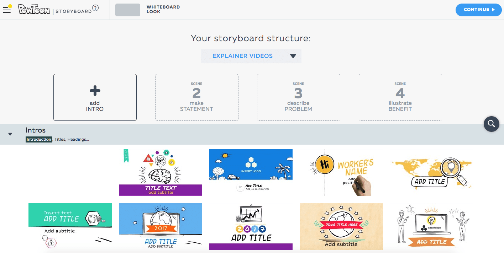Open the Explainer Videos dropdown arrow
This screenshot has height=253, width=504.
293,56
